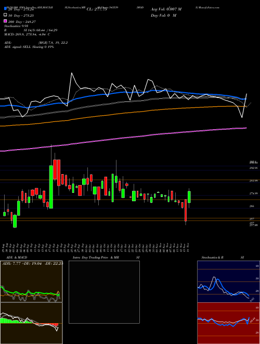Click the 292.98 price axis label
The width and height of the screenshot is (260, 344).
pyautogui.click(x=253, y=168)
